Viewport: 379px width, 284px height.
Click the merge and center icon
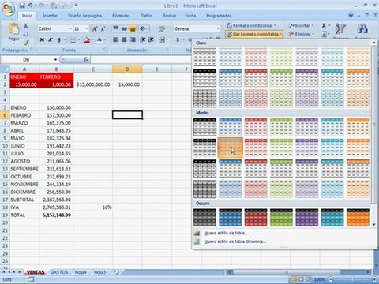tap(162, 40)
